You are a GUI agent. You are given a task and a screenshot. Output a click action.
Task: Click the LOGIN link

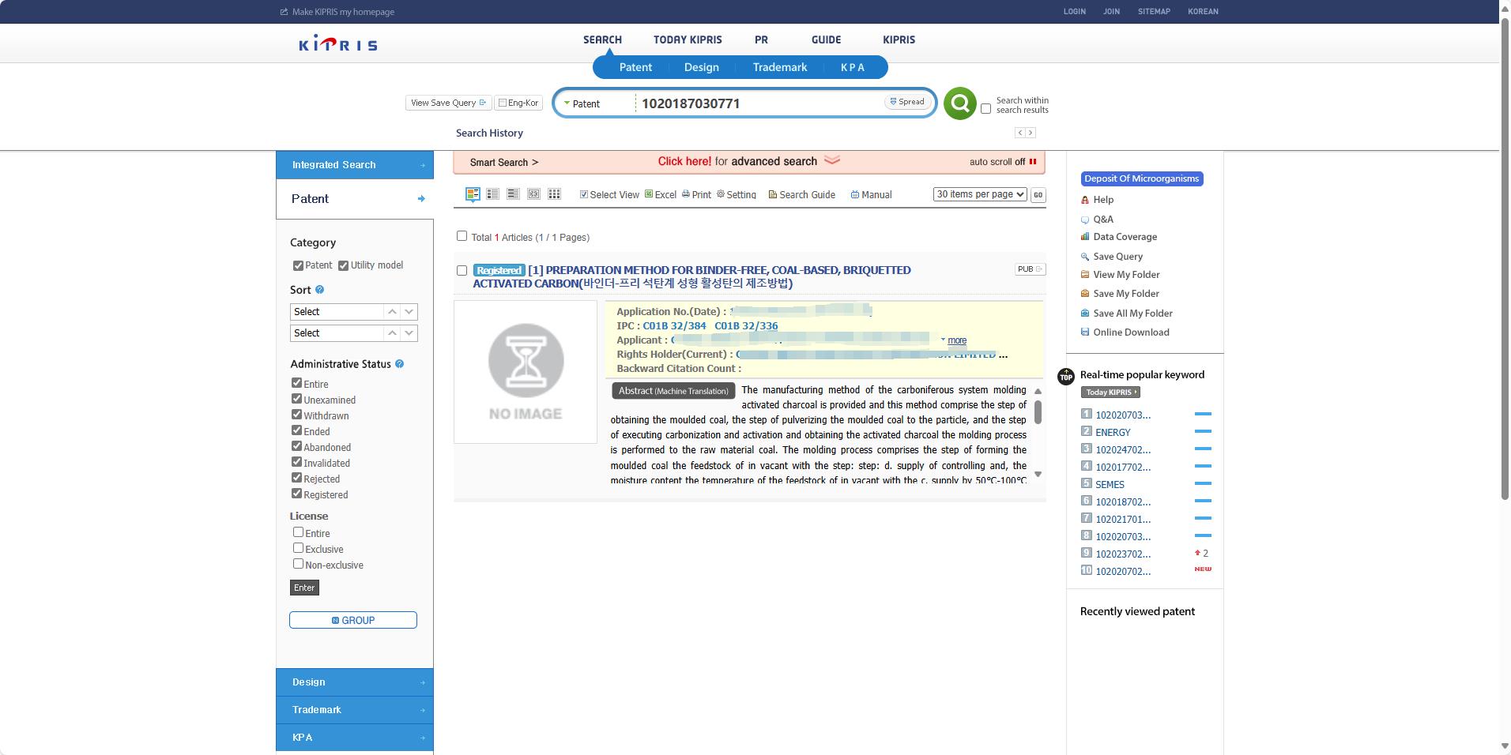(x=1074, y=12)
